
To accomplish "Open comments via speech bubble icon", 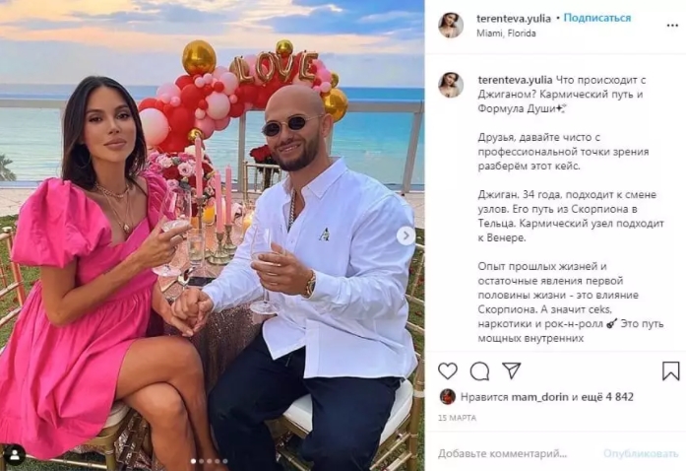I will tap(479, 371).
